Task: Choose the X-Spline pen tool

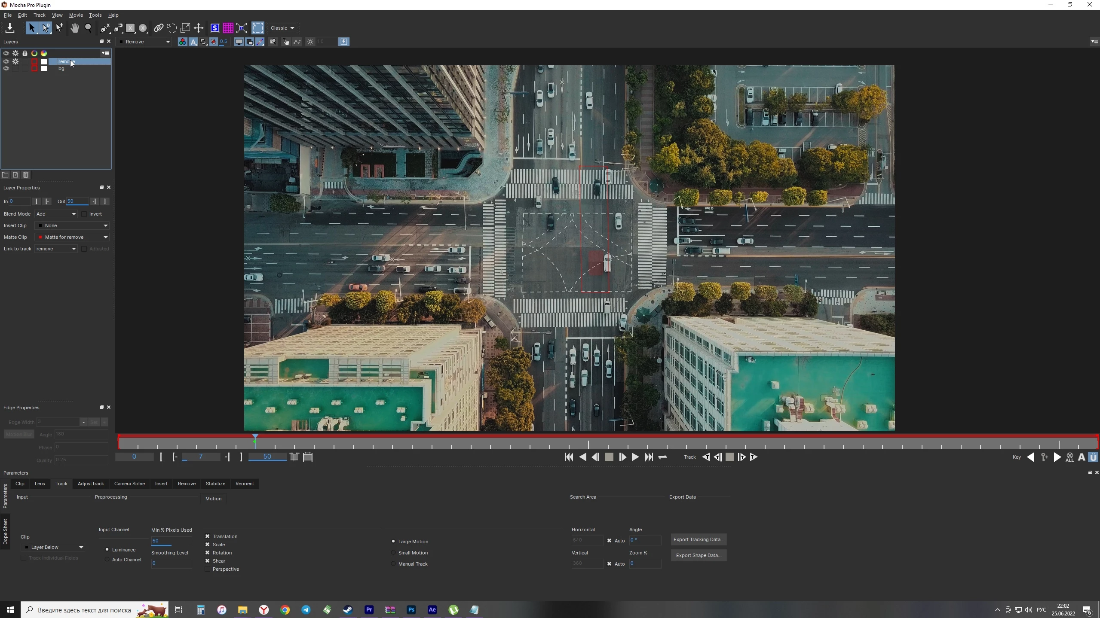Action: [x=105, y=28]
